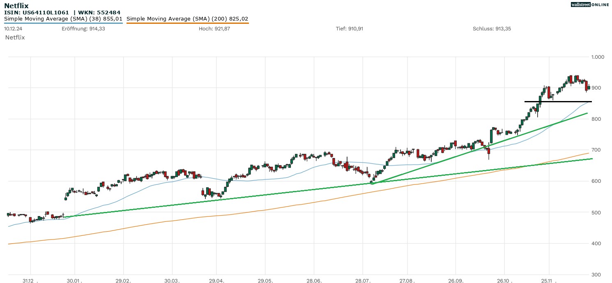Click the blue SMA 38 legend line

pos(63,23)
